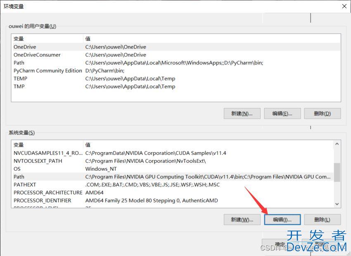This screenshot has height=256, width=351.
Task: Select PROCESSOR_IDENTIFIER system variable
Action: pyautogui.click(x=173, y=201)
